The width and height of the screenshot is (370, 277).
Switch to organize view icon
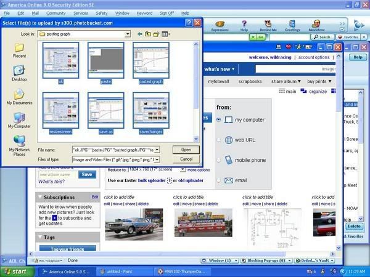point(303,91)
